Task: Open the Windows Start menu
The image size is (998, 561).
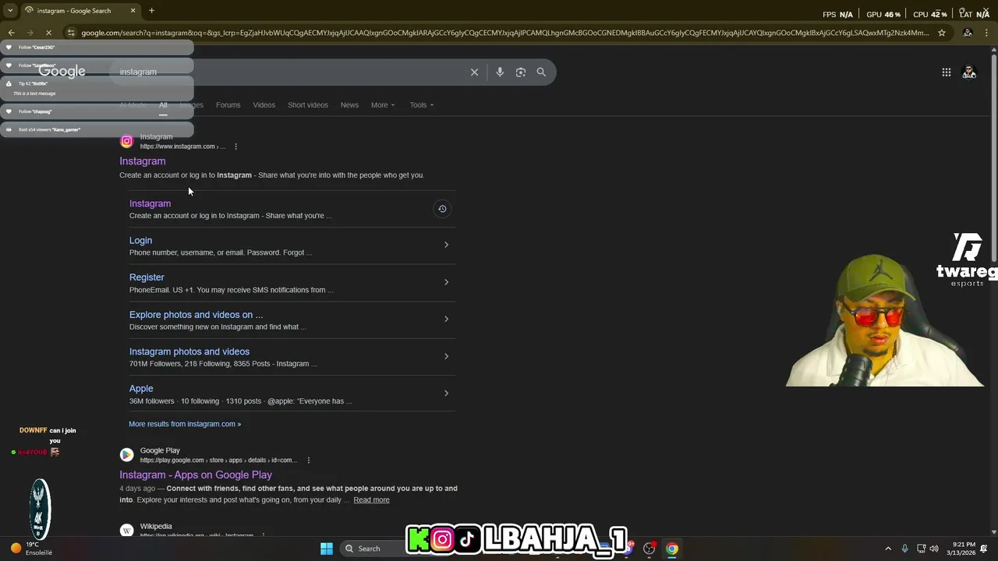Action: 327,549
